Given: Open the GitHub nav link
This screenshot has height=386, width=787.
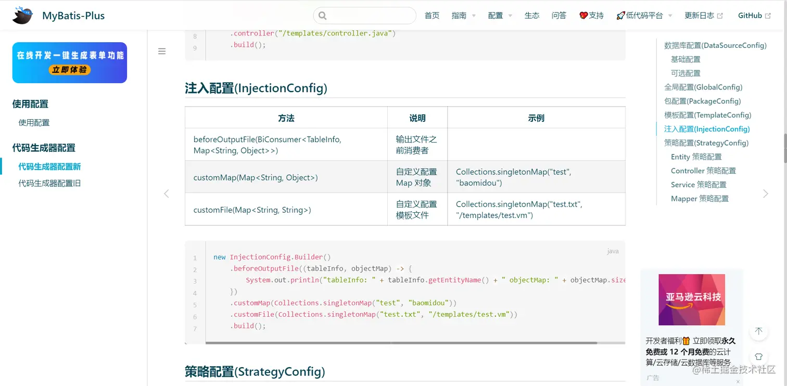Looking at the screenshot, I should point(750,16).
